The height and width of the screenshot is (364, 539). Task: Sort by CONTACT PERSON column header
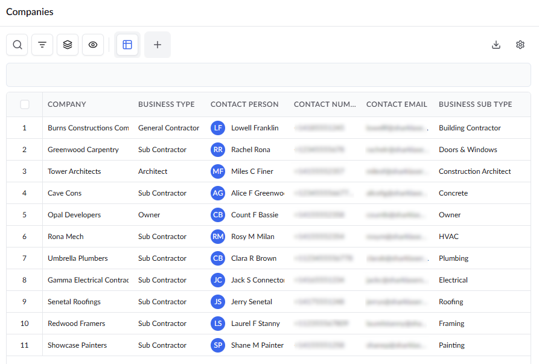click(x=244, y=104)
